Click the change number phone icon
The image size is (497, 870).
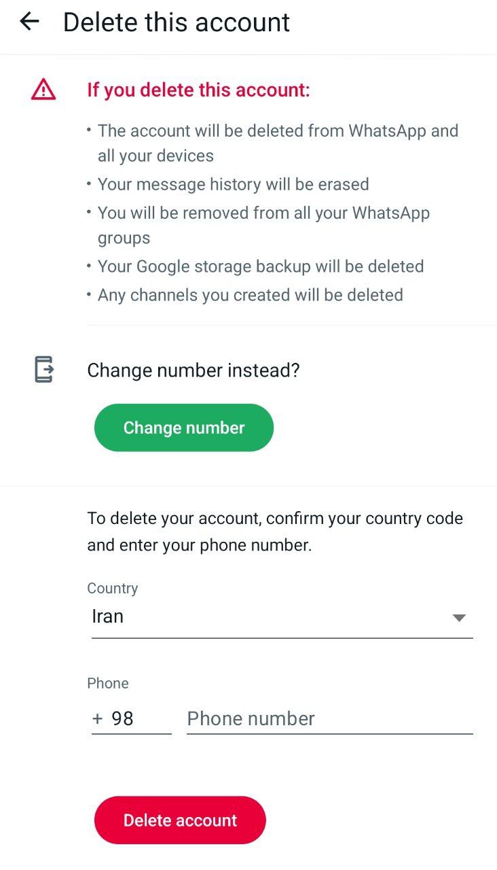[43, 370]
